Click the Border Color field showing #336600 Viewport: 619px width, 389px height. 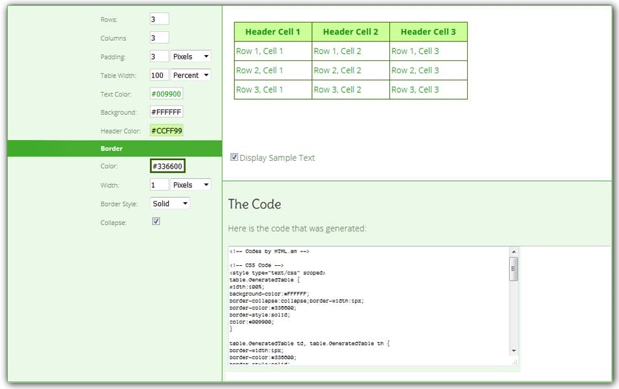point(167,166)
